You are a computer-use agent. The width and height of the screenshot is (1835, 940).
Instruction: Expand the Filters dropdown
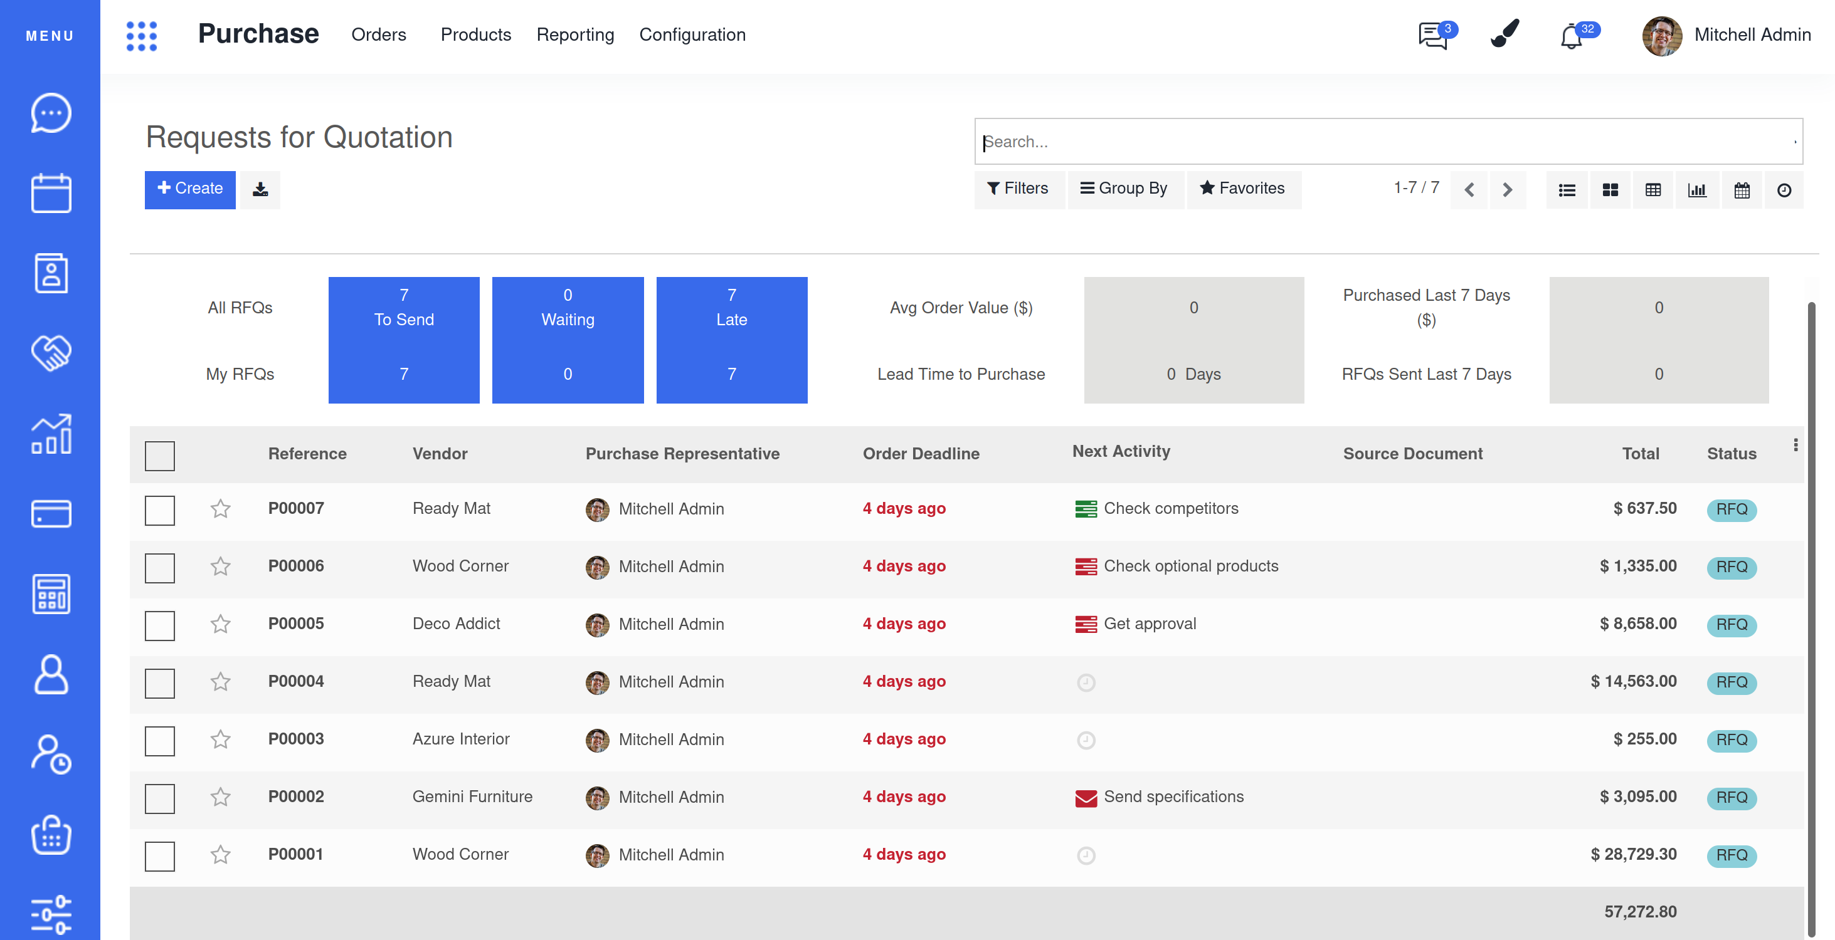tap(1018, 189)
